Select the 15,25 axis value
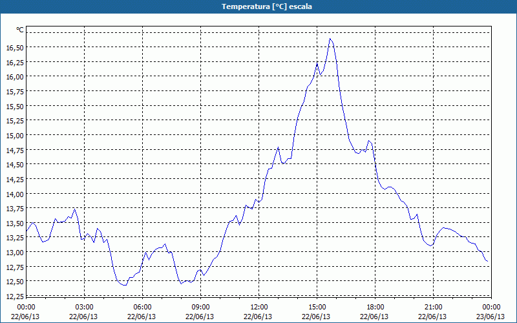 point(15,121)
